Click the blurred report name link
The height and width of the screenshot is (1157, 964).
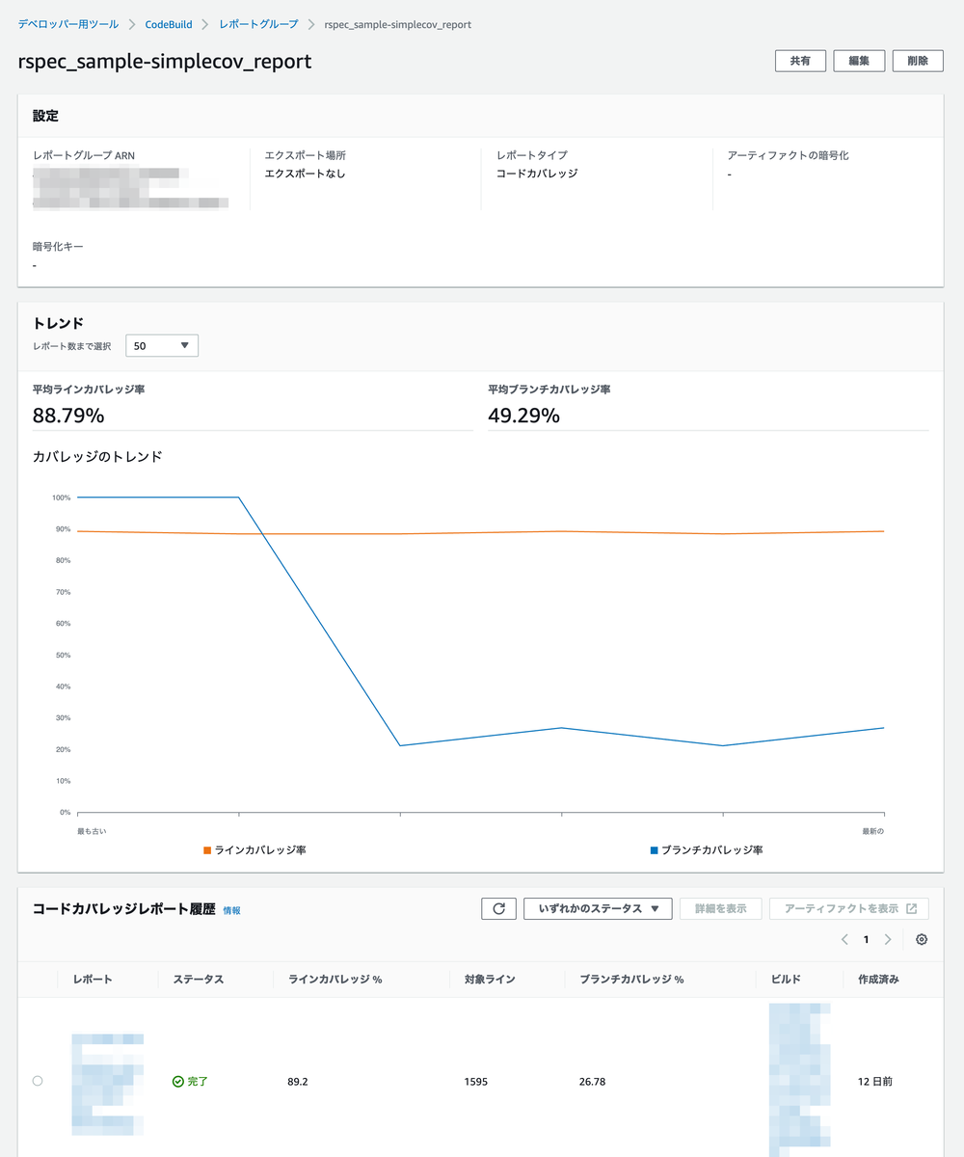click(x=107, y=1083)
